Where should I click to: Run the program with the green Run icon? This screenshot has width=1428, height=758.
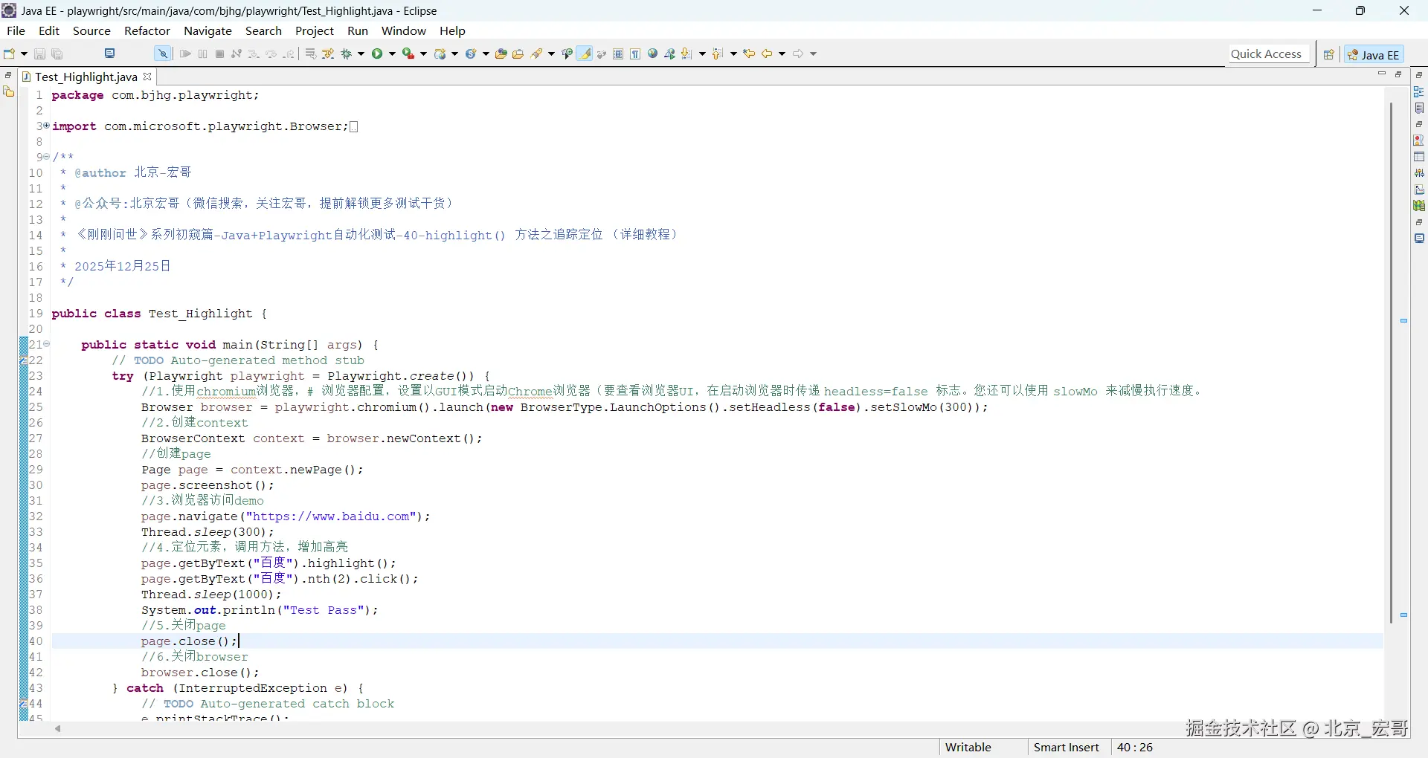click(x=378, y=54)
